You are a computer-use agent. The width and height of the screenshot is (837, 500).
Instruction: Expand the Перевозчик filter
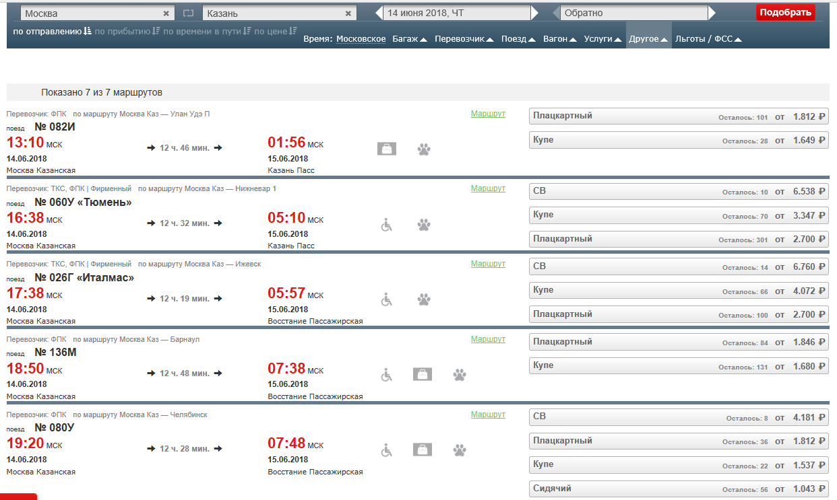coord(464,39)
